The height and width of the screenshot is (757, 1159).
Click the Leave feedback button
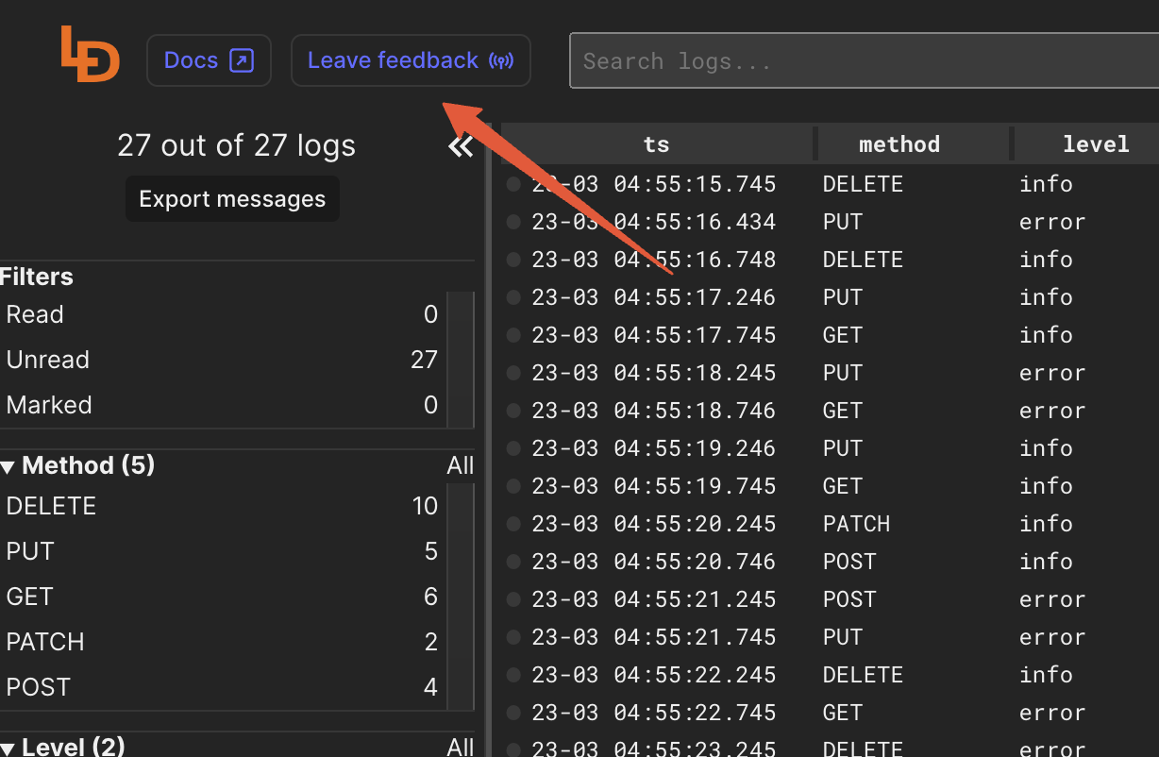410,60
